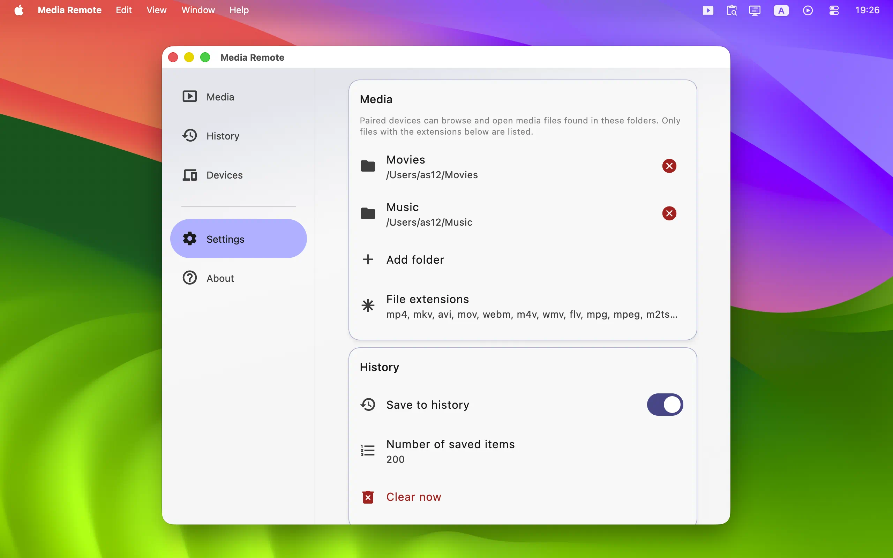Open the Apple menu
Screen dimensions: 893x558
click(19, 10)
